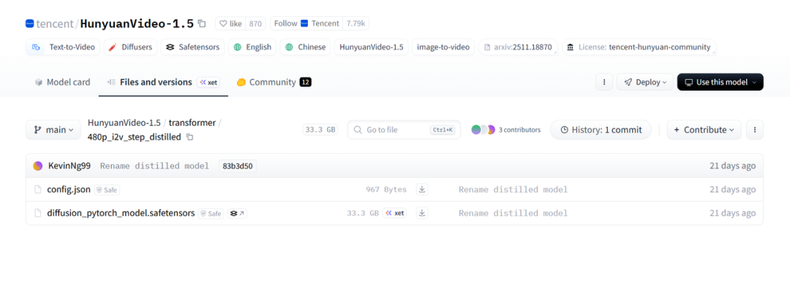Open header commit message Rename distilled model
Screen dimensions: 790x300
tap(154, 166)
